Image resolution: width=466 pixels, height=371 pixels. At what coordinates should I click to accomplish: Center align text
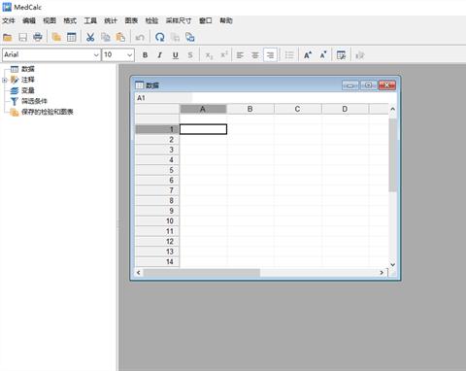click(x=255, y=55)
